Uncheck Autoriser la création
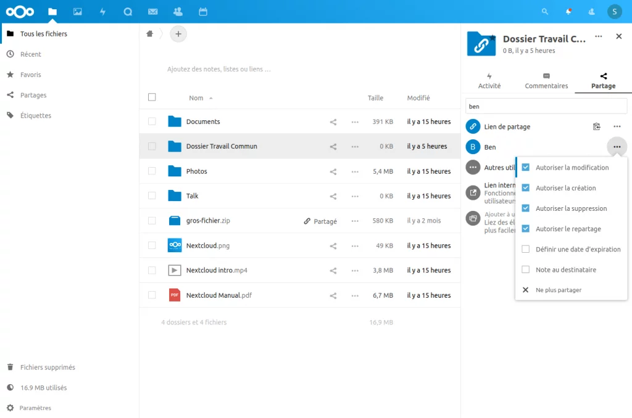 (x=526, y=188)
